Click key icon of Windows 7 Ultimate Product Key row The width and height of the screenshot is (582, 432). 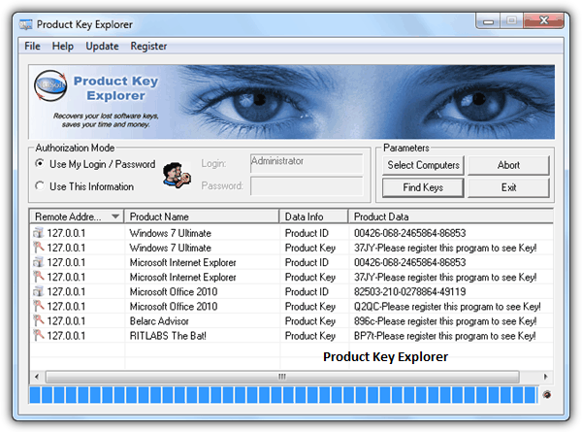(x=38, y=248)
